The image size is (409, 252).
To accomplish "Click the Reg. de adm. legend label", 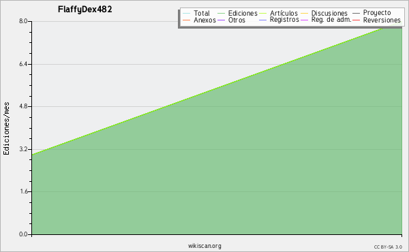I will click(x=331, y=20).
